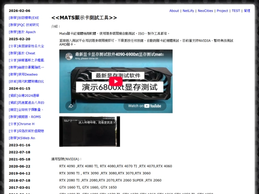
Task: Expand the 2017-03-01 date group
Action: pyautogui.click(x=20, y=188)
